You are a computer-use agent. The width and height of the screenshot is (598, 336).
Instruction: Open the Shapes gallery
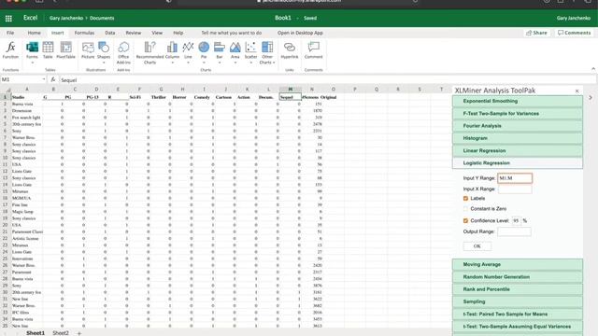coord(104,52)
